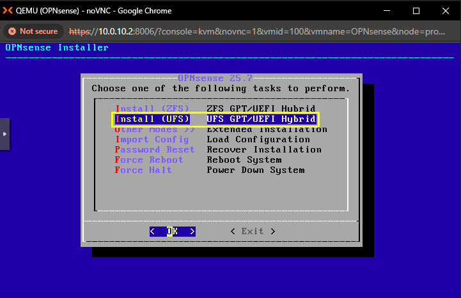Image resolution: width=461 pixels, height=298 pixels.
Task: Click the URL address bar text
Action: click(256, 31)
